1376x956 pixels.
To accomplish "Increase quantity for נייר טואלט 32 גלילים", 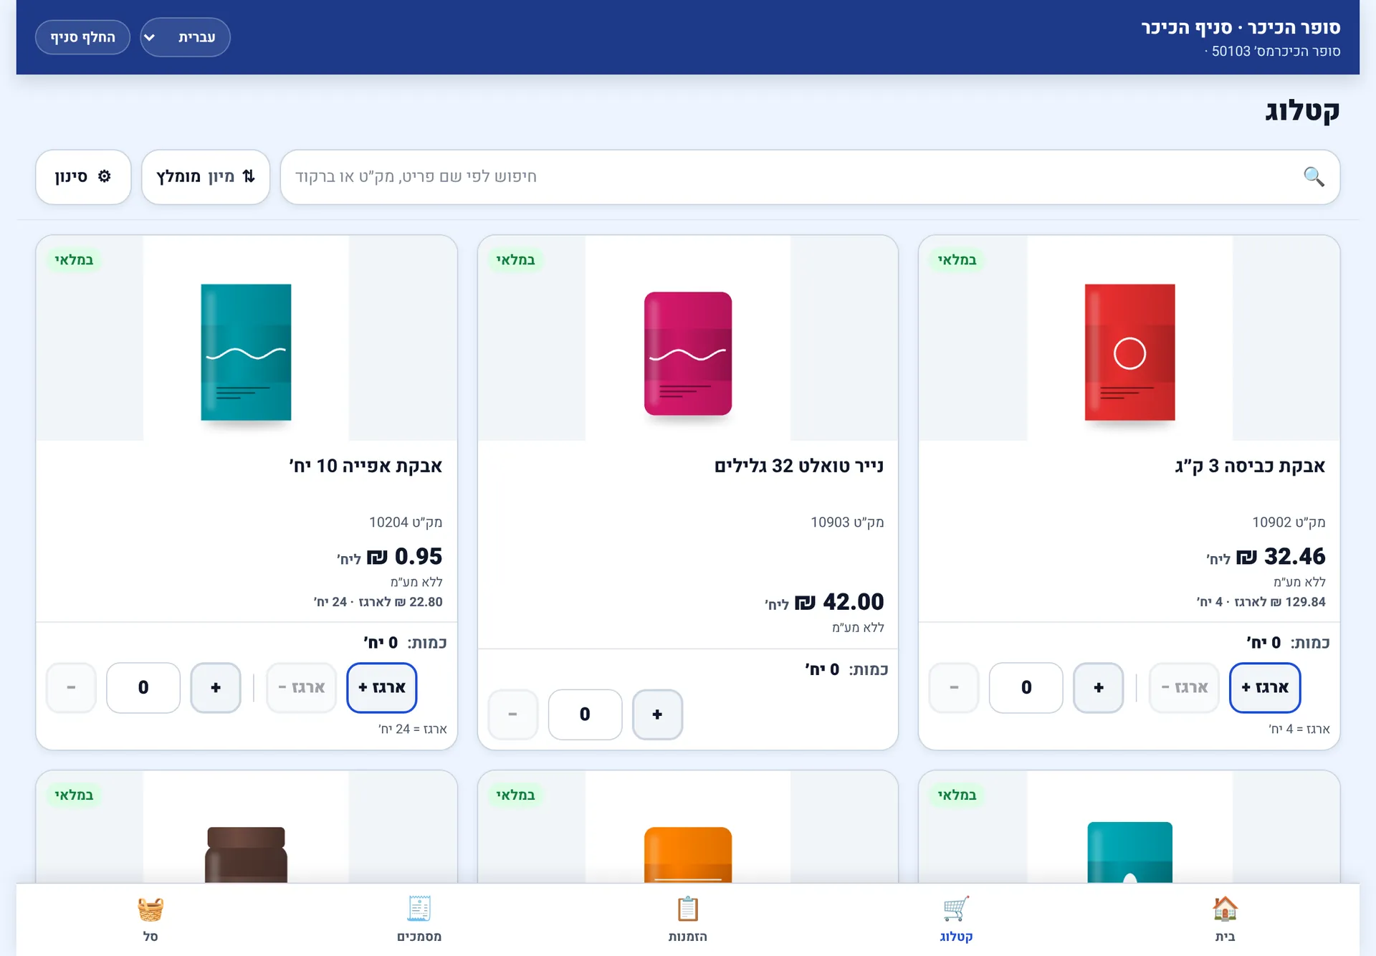I will pos(657,714).
